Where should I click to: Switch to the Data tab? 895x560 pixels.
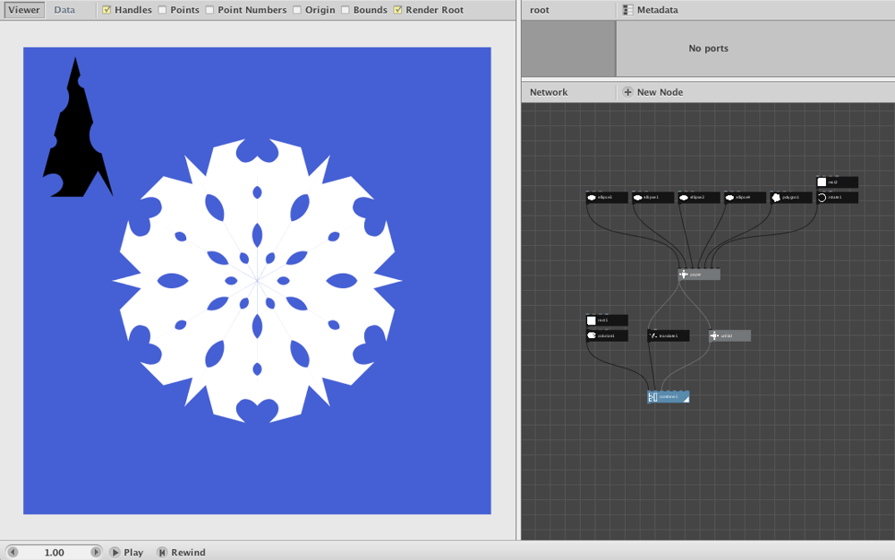tap(64, 10)
